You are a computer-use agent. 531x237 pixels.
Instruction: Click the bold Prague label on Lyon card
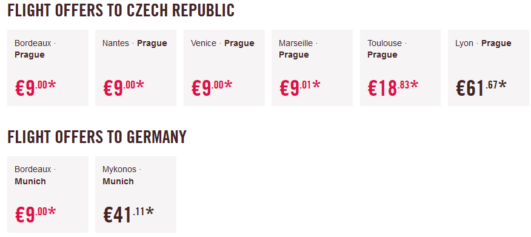(x=496, y=43)
